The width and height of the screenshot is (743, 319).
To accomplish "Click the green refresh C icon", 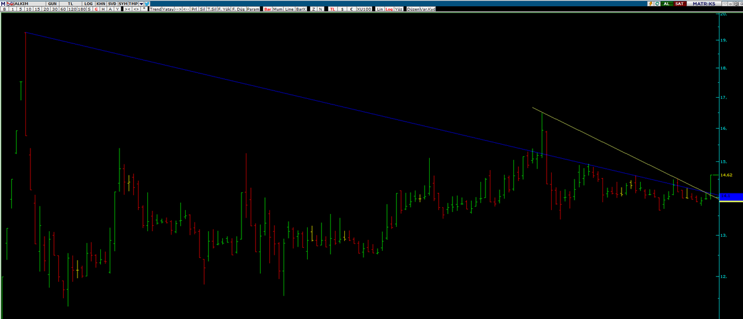I will click(x=657, y=4).
